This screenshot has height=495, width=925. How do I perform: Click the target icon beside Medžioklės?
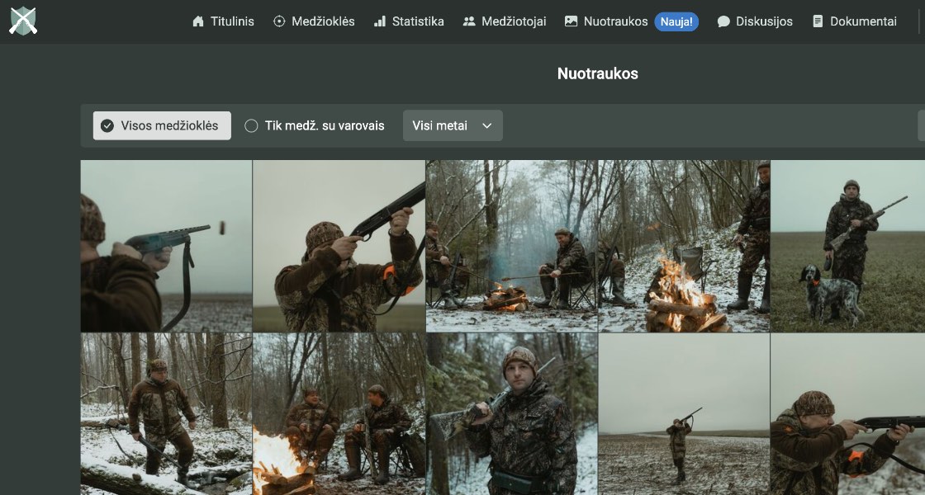tap(279, 21)
